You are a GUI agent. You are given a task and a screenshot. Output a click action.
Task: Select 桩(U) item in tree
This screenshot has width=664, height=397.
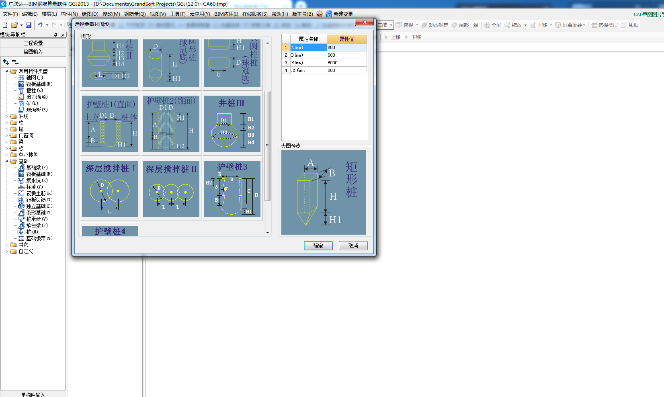(x=32, y=232)
